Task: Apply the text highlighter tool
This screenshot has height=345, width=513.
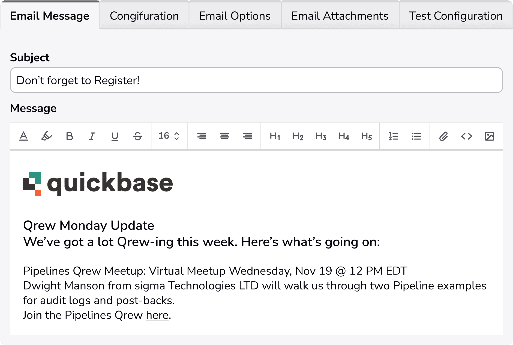Action: pyautogui.click(x=47, y=136)
